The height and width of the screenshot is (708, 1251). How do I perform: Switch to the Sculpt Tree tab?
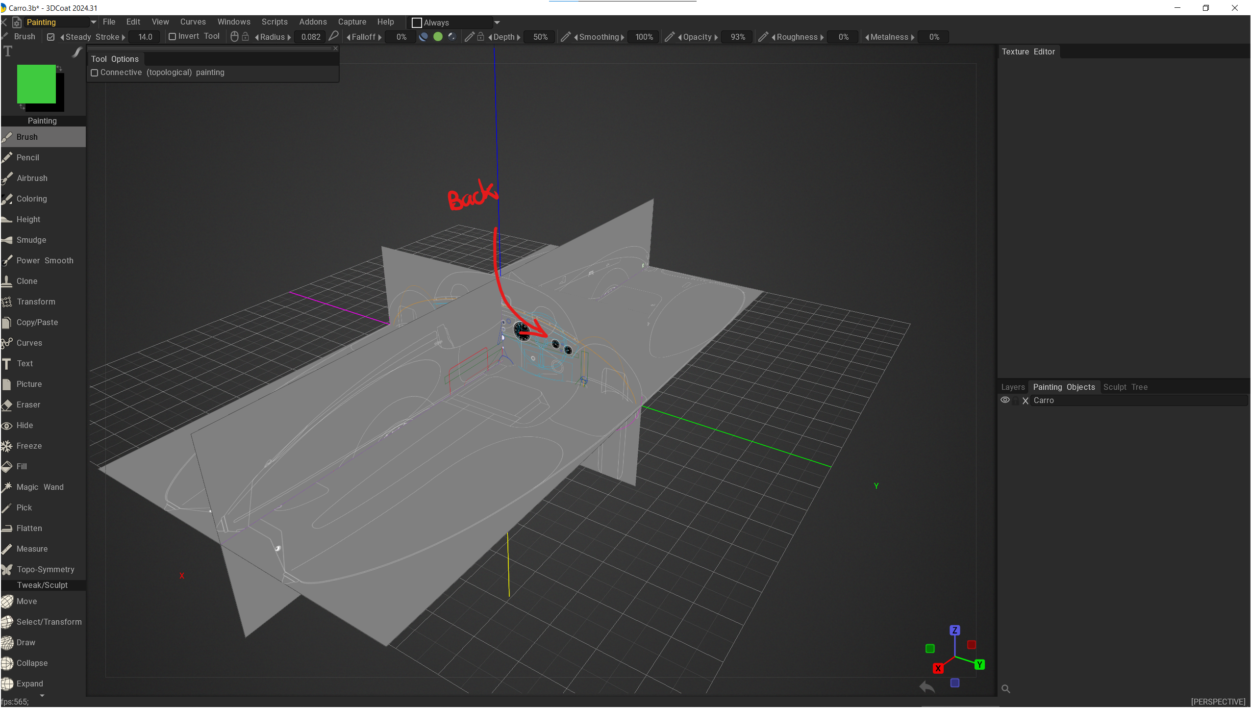pos(1125,387)
